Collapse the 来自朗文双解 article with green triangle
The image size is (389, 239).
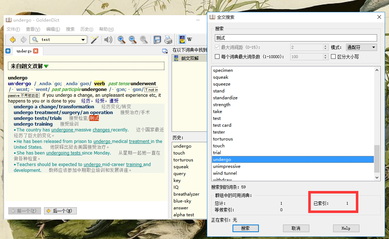coord(46,66)
